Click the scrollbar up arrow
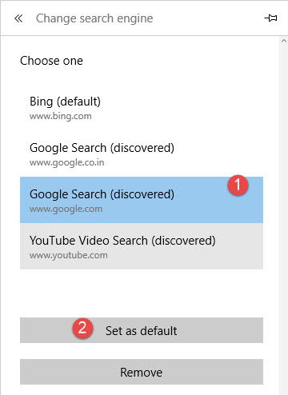This screenshot has width=288, height=395. (x=284, y=42)
